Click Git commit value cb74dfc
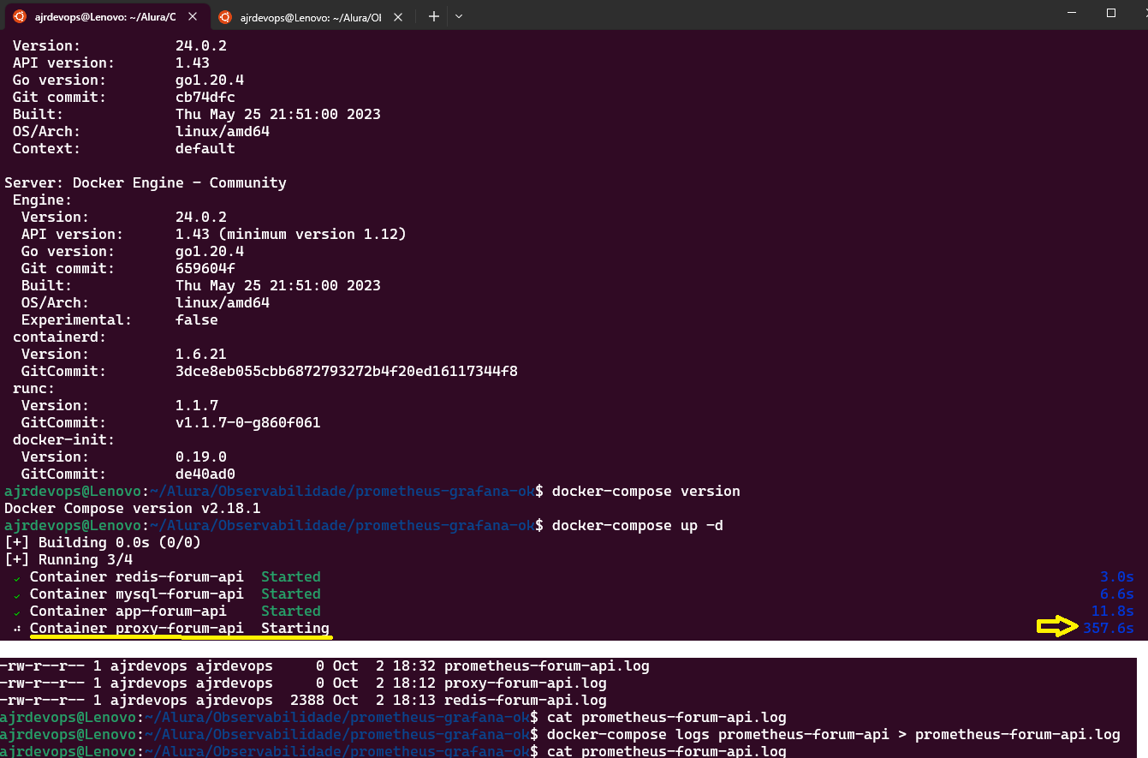Viewport: 1148px width, 758px height. point(205,97)
